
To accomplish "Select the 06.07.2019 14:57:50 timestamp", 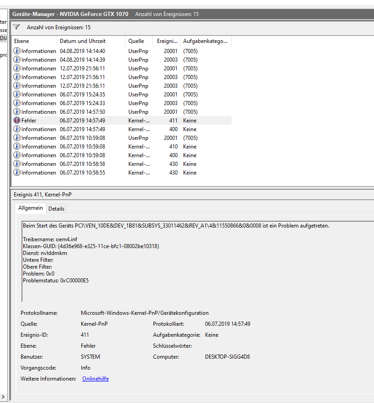I will coord(83,112).
